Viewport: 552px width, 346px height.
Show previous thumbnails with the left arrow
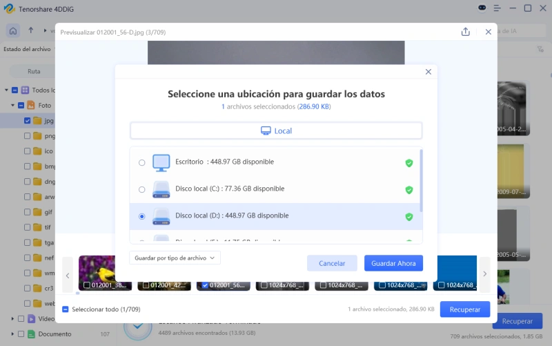click(68, 275)
